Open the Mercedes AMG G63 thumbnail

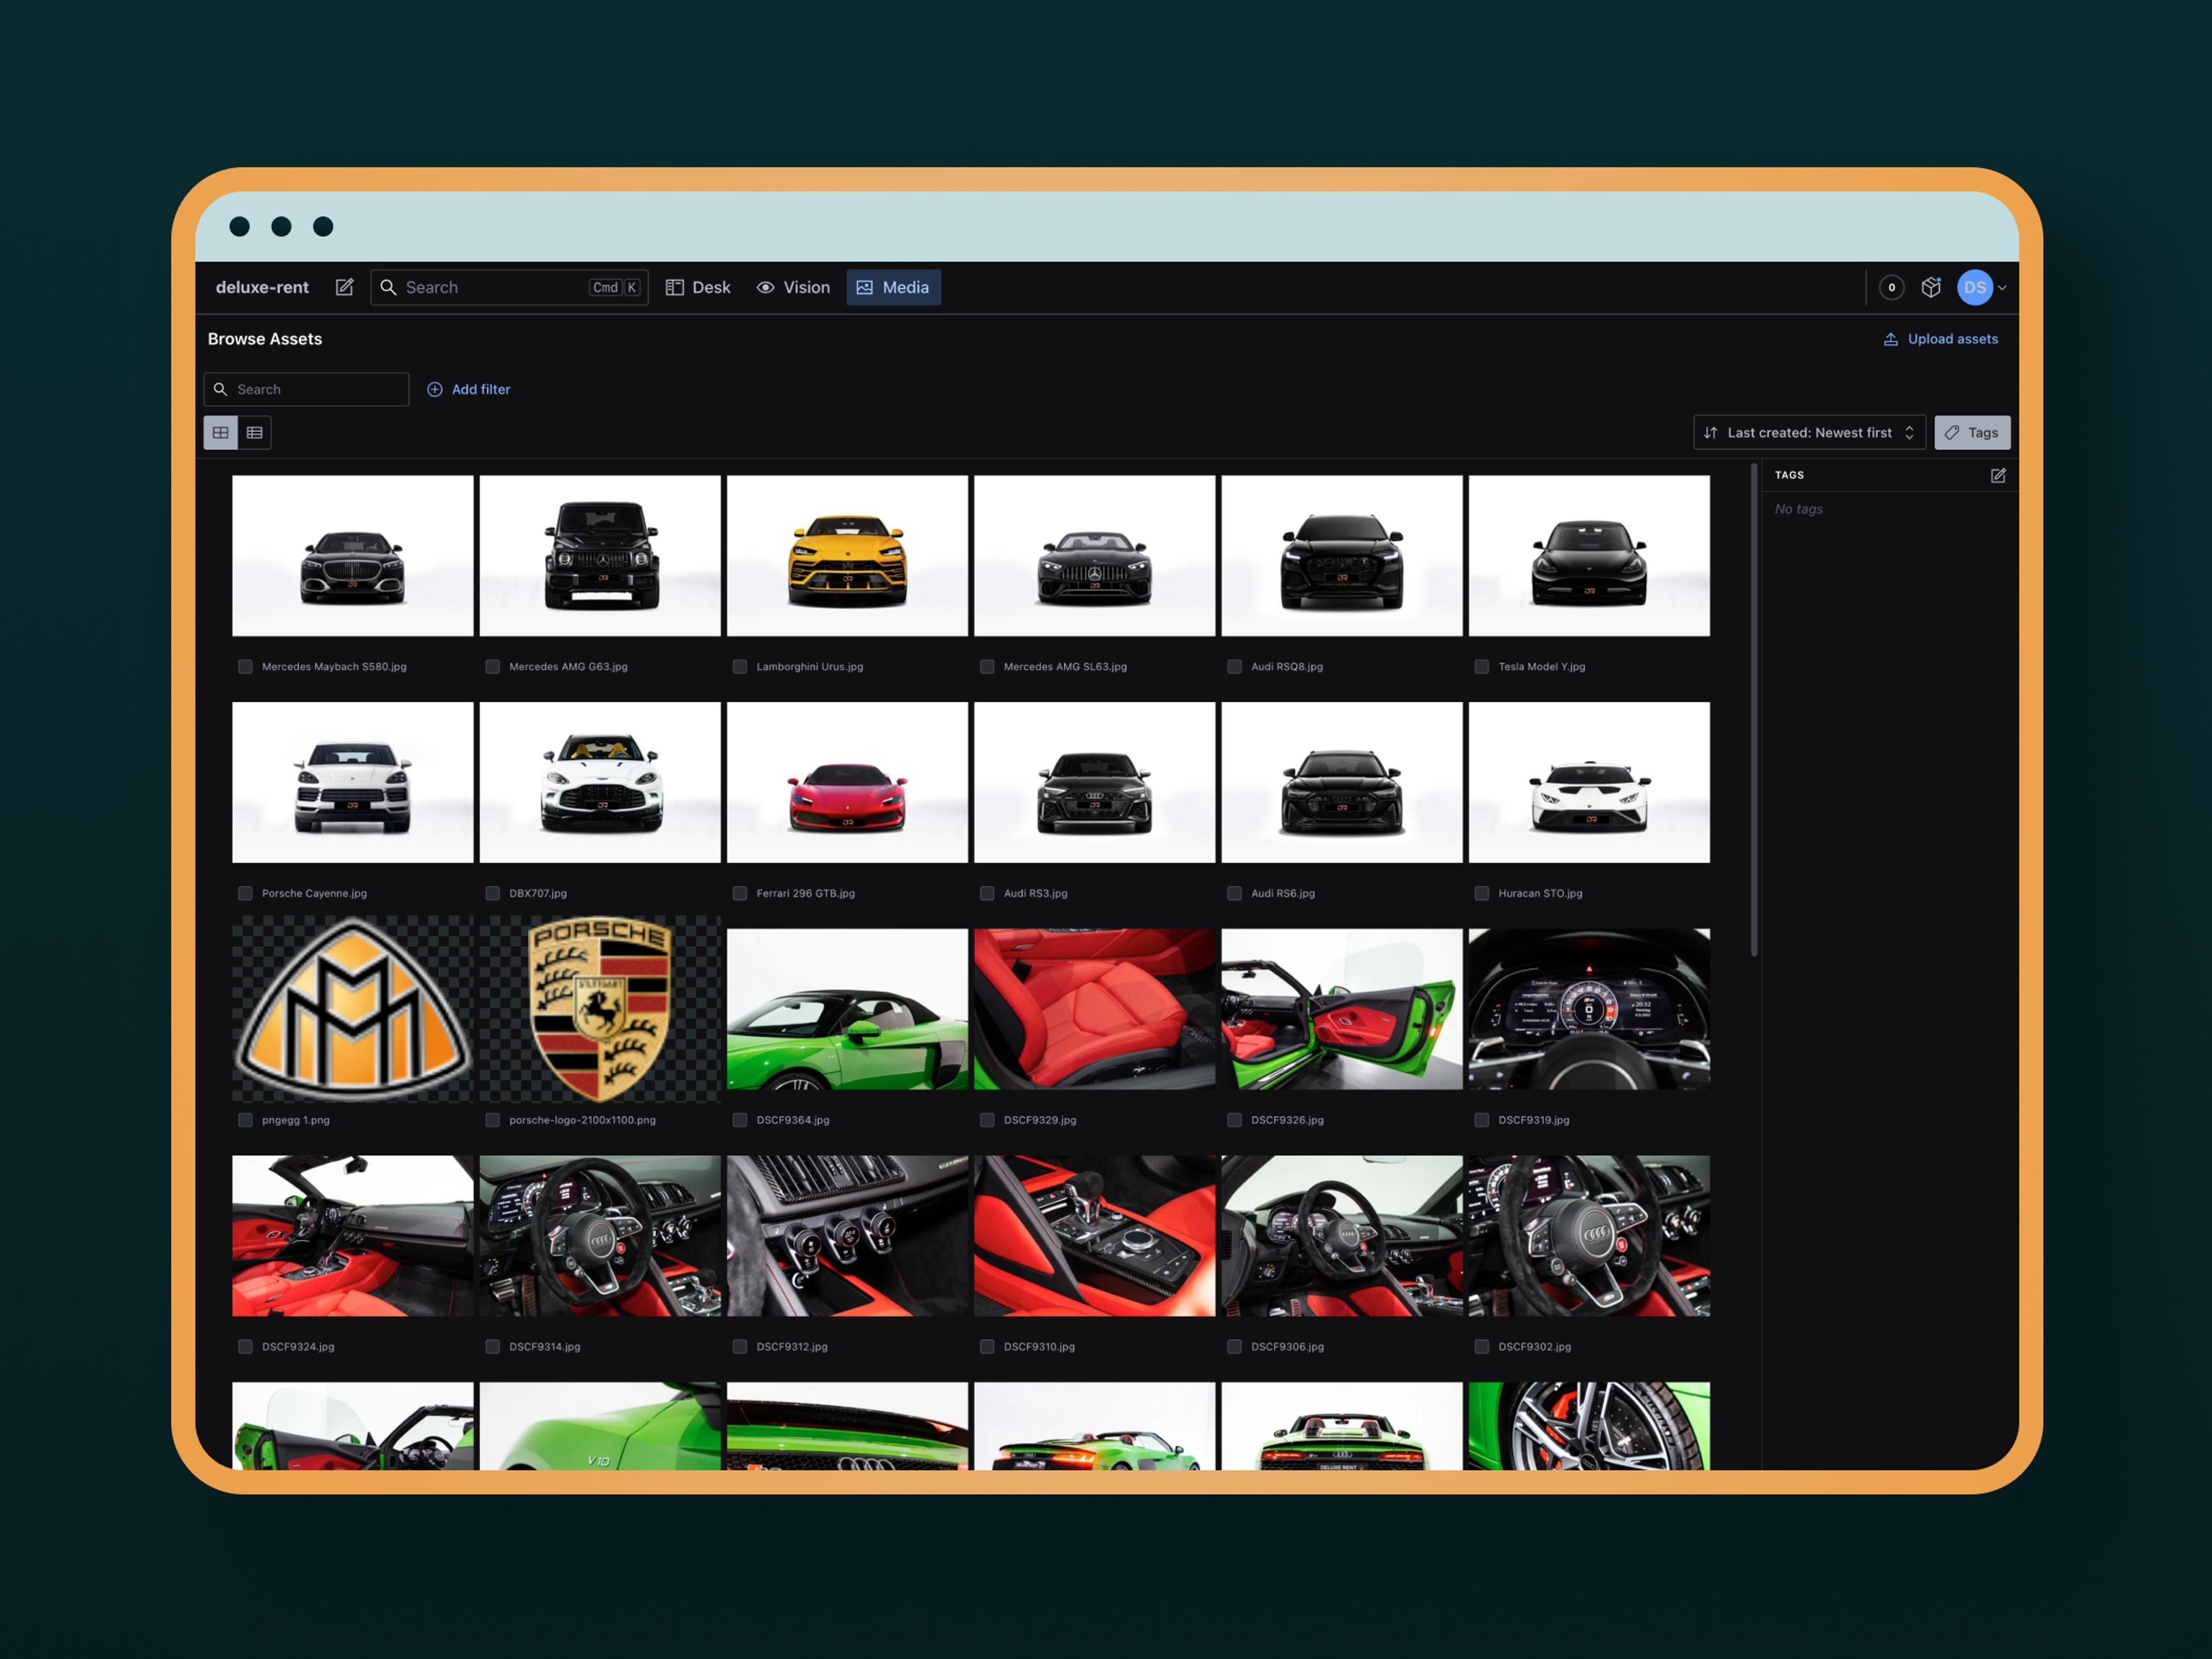click(x=600, y=555)
